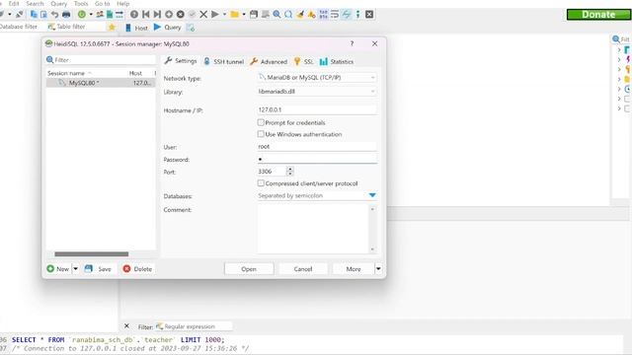Click the Print toolbar icon
The width and height of the screenshot is (632, 355).
(x=66, y=15)
